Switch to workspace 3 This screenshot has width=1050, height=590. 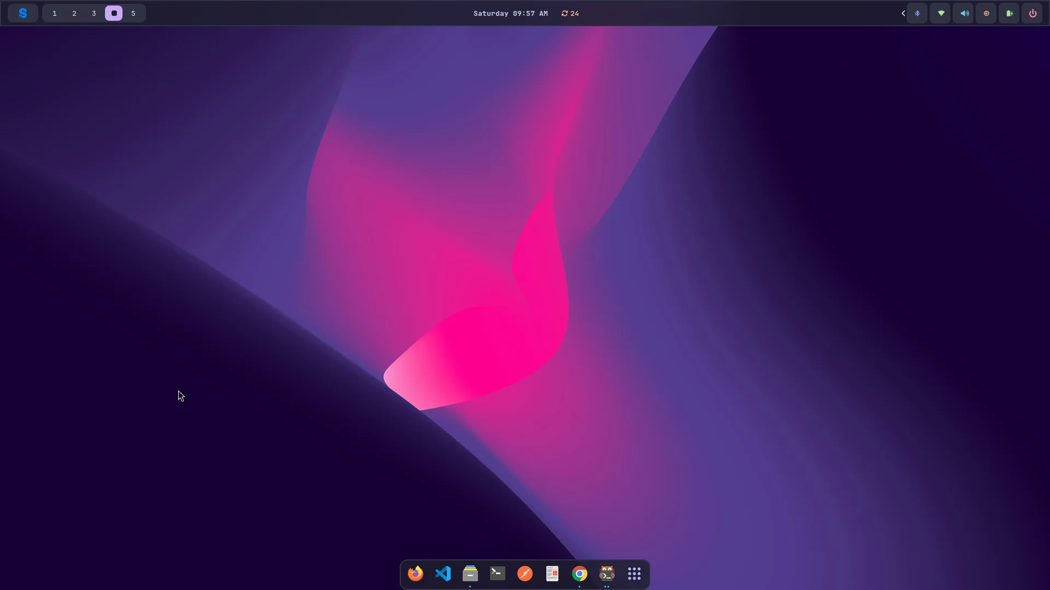point(94,13)
